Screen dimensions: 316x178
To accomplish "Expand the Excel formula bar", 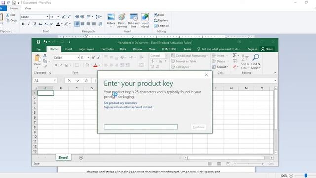I will pyautogui.click(x=275, y=80).
